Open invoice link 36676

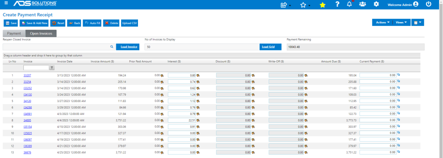point(27,152)
